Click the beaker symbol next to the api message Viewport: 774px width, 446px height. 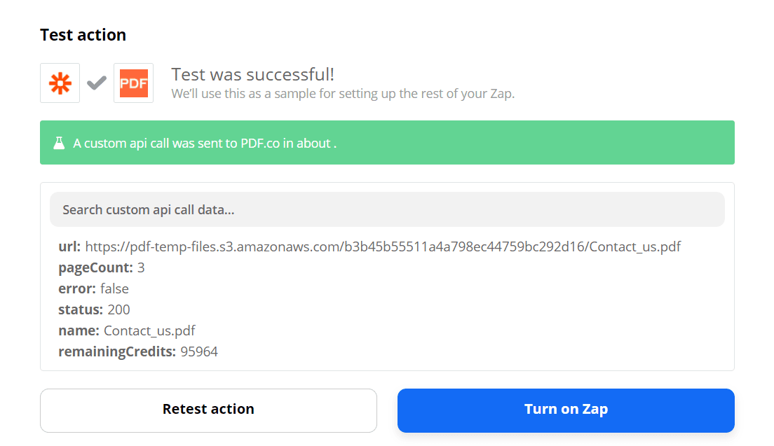(x=60, y=142)
